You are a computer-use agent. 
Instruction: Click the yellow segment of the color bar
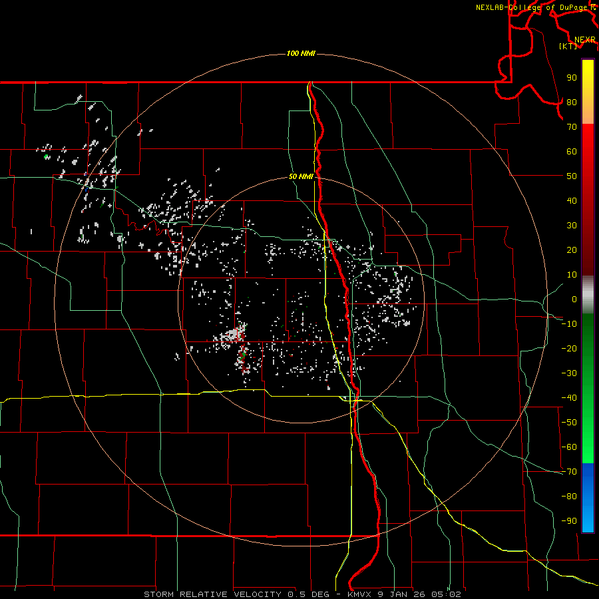click(588, 92)
